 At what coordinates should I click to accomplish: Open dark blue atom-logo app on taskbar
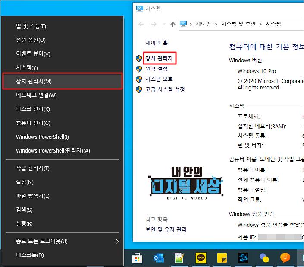[x=243, y=258]
